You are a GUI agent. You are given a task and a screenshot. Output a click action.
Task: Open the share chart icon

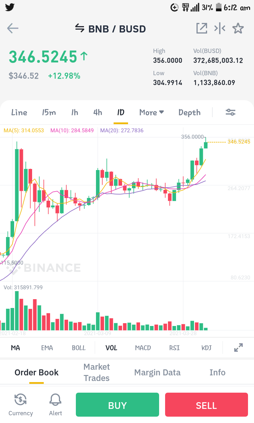(x=202, y=28)
